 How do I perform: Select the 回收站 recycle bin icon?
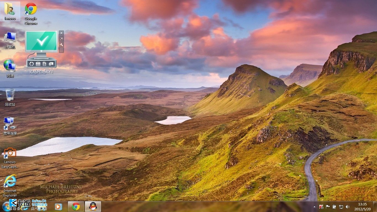click(10, 97)
